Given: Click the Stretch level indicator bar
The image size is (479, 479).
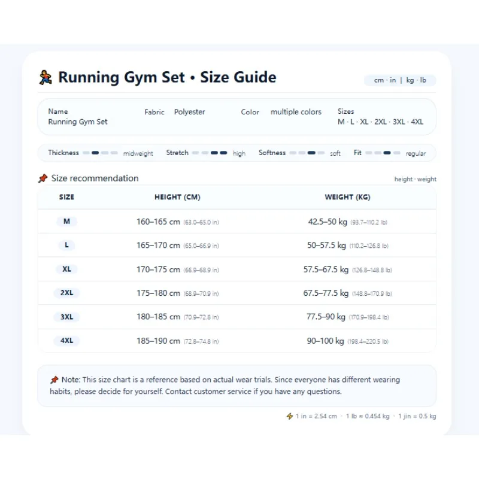Looking at the screenshot, I should (x=210, y=153).
